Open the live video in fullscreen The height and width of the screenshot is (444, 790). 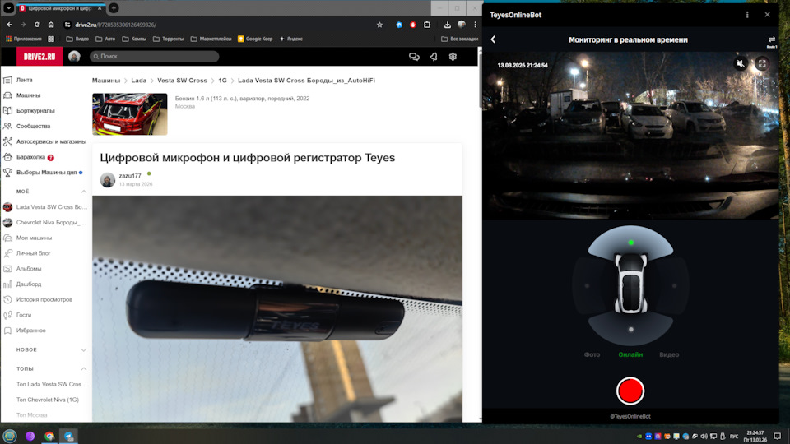[762, 64]
